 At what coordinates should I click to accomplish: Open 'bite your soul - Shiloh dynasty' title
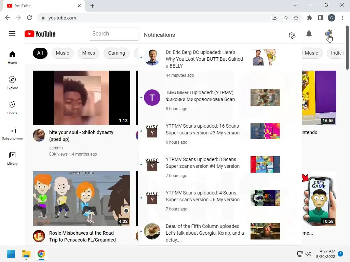(81, 136)
